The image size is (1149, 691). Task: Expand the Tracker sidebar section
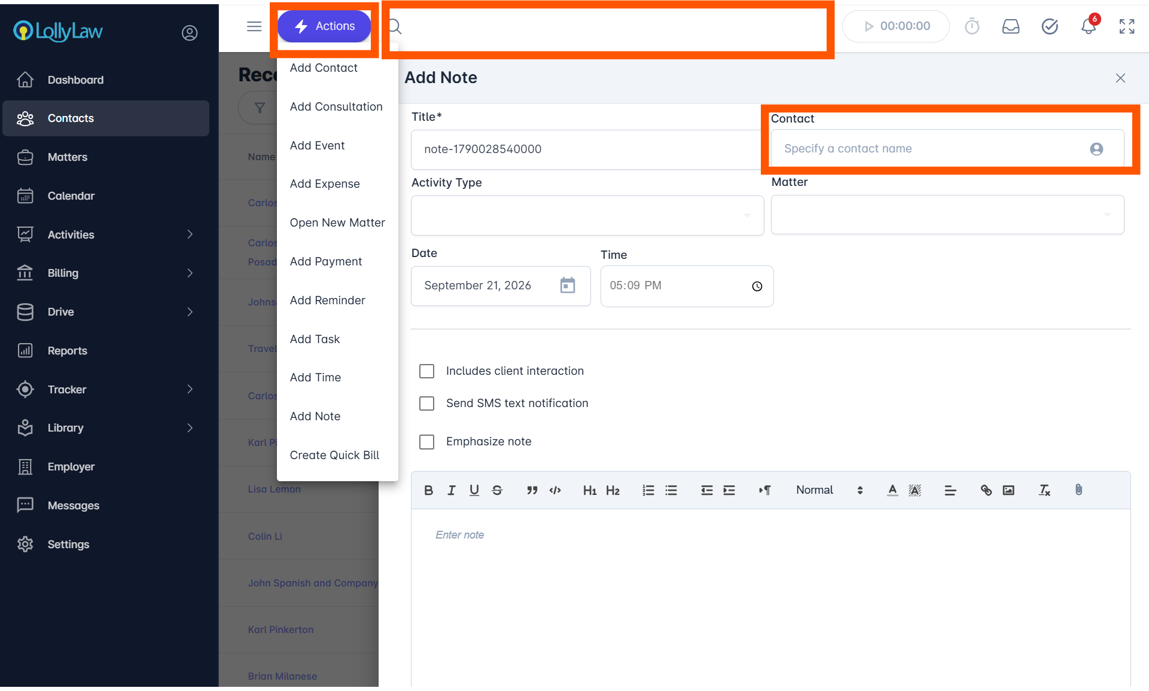106,390
